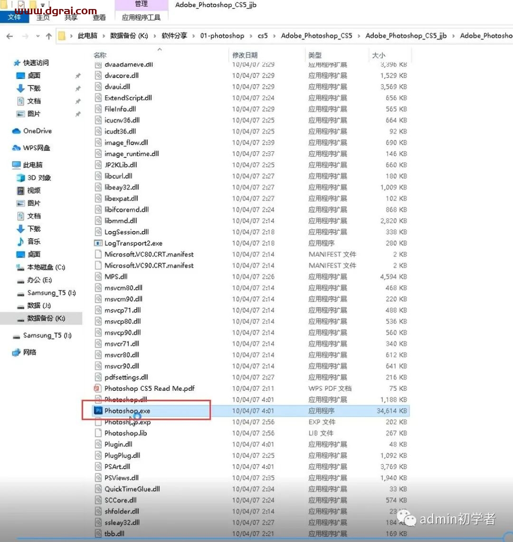This screenshot has width=513, height=542.
Task: Select the LogTransport2.exe file icon
Action: tap(99, 243)
